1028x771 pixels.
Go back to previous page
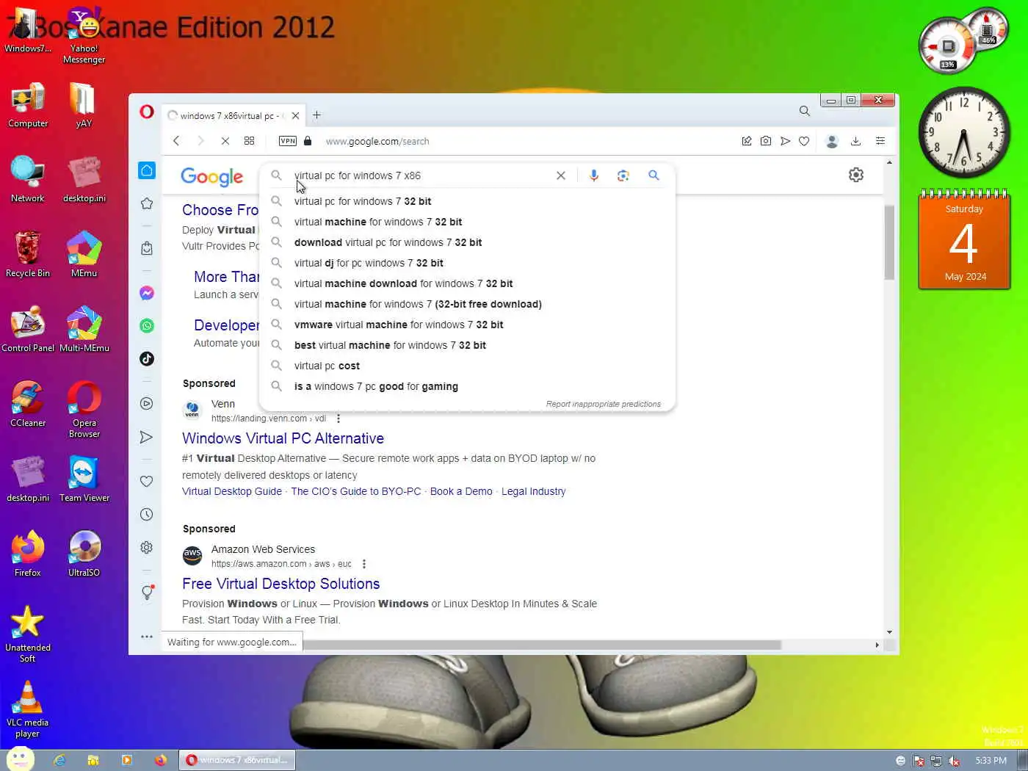pyautogui.click(x=176, y=141)
